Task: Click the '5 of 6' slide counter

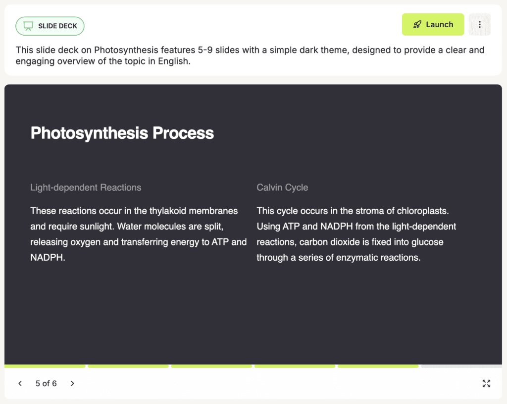Action: [x=46, y=384]
